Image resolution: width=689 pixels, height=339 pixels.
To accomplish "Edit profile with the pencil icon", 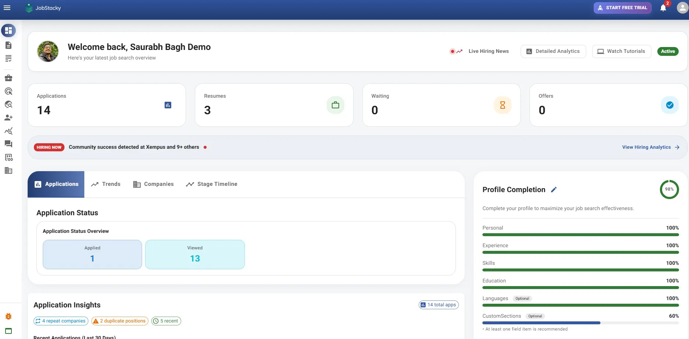I will pyautogui.click(x=554, y=190).
